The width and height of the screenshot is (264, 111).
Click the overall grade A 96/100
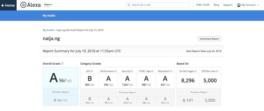[60, 78]
